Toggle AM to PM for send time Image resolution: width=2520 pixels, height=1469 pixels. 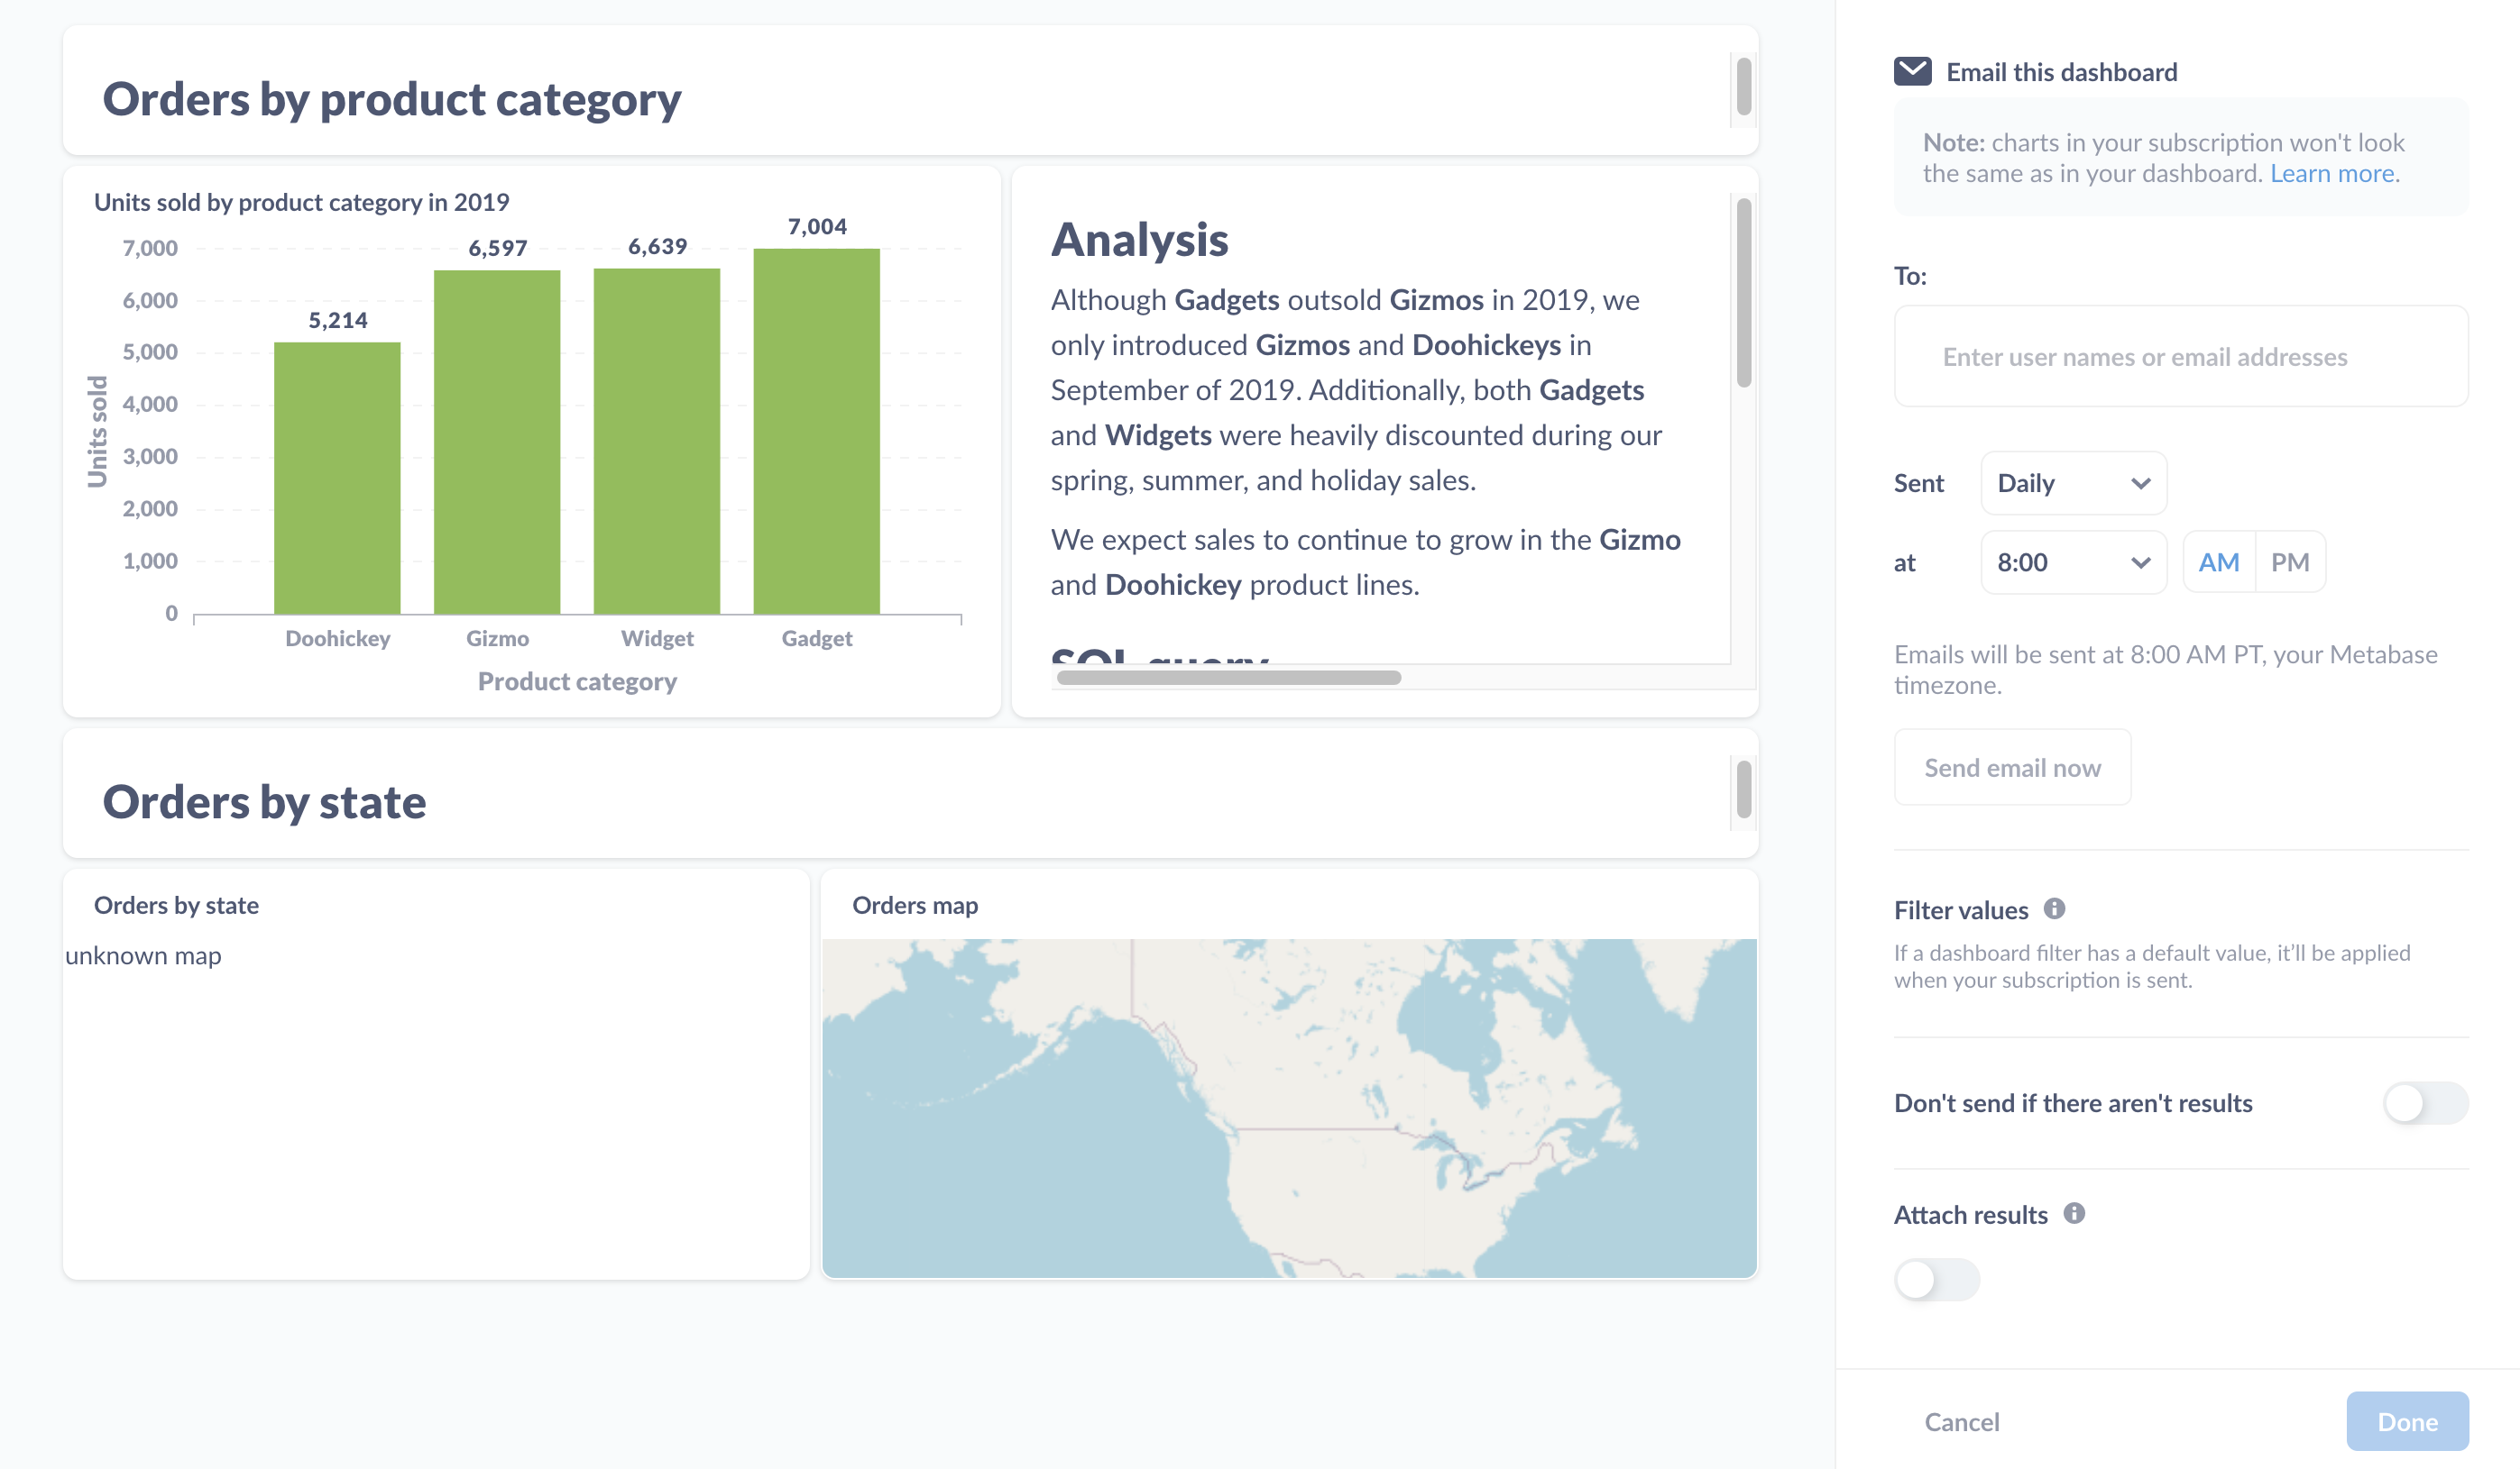click(2289, 561)
